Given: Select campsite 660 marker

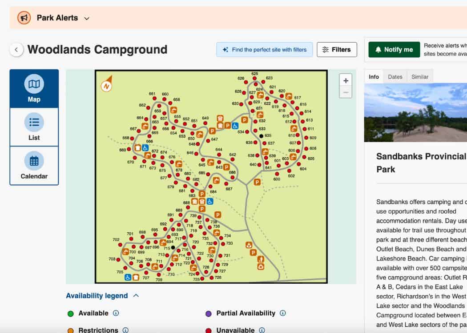Looking at the screenshot, I should click(x=164, y=99).
